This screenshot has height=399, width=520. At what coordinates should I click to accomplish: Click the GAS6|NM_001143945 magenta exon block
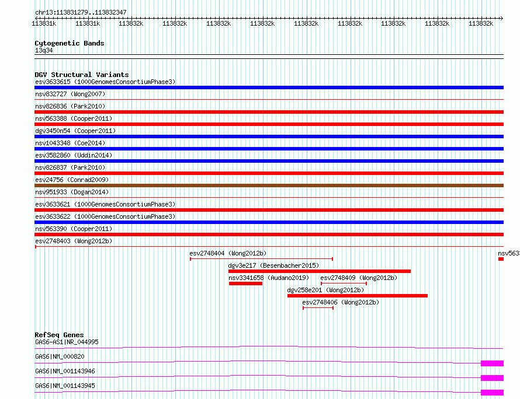pyautogui.click(x=492, y=393)
